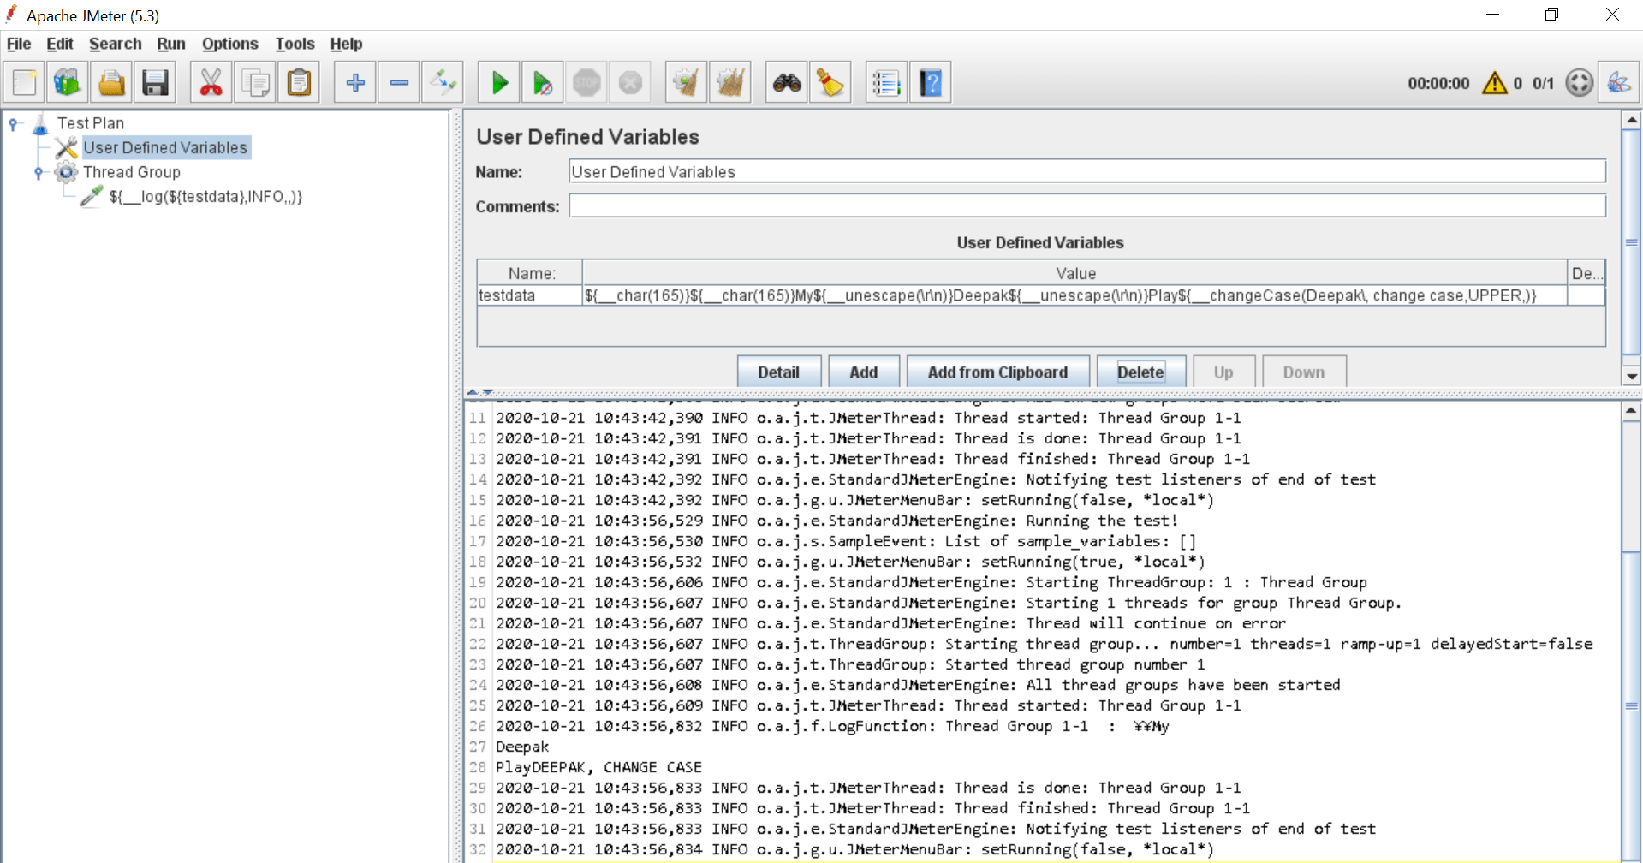Collapse the Thread Group node
This screenshot has width=1643, height=863.
click(38, 173)
